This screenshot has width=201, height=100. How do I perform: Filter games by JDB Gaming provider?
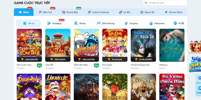coord(106,23)
